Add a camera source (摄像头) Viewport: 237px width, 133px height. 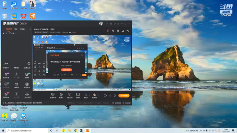(61, 95)
